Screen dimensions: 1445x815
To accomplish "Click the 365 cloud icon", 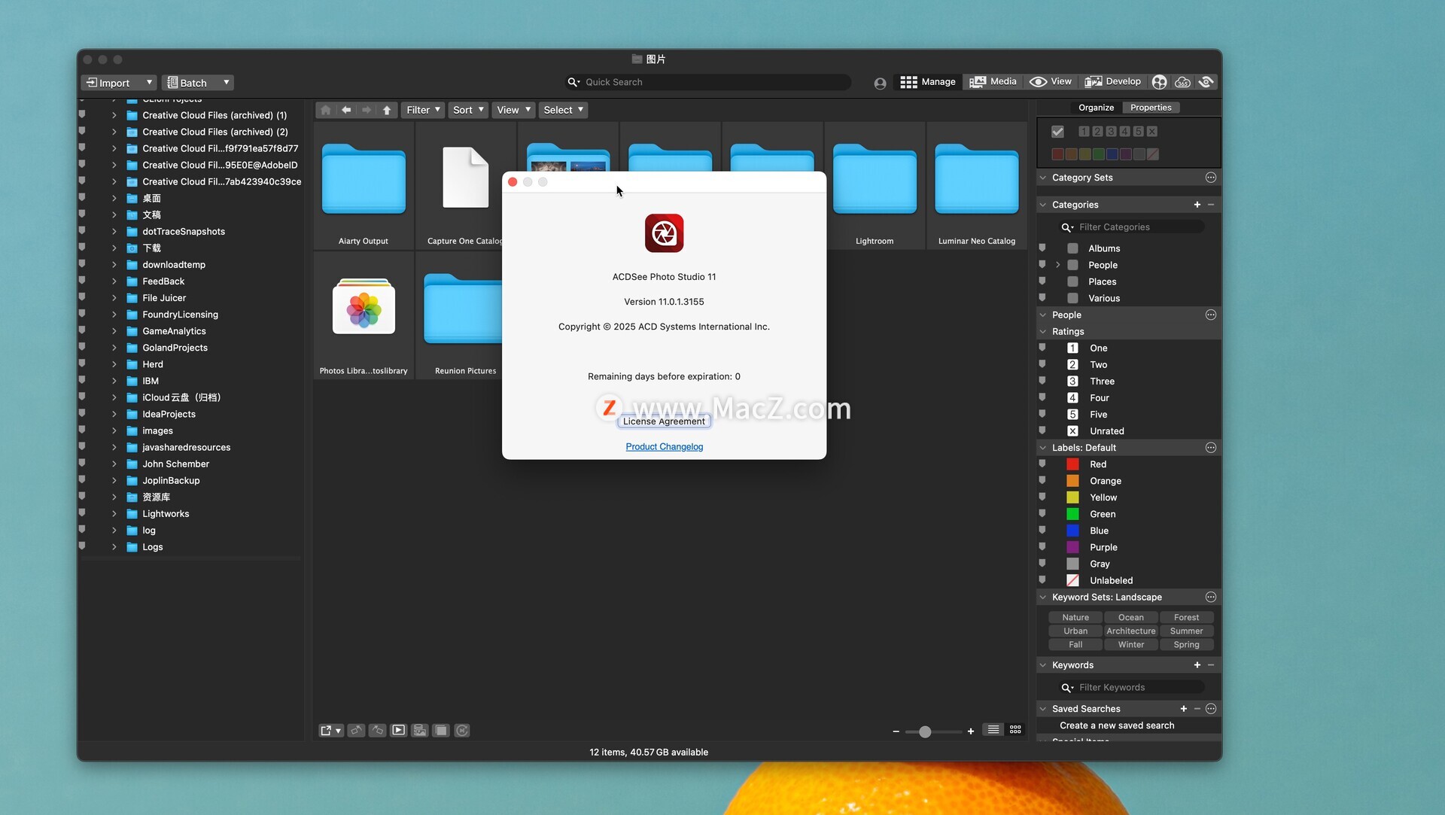I will pyautogui.click(x=1183, y=82).
